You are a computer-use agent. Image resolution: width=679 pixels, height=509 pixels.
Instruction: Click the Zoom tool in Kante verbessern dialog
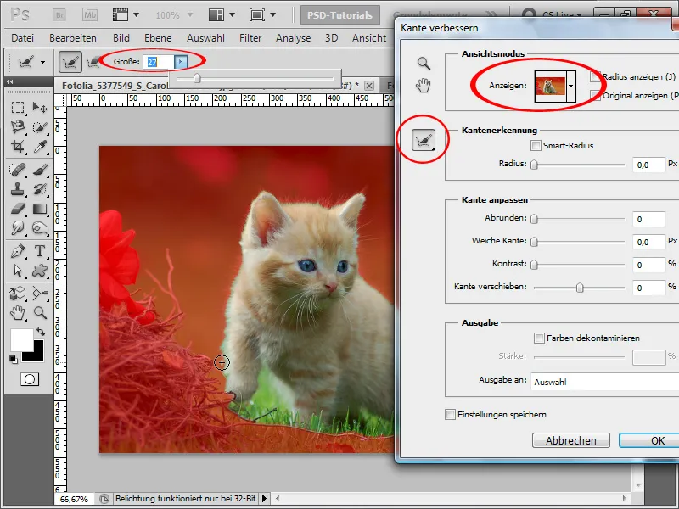[424, 63]
